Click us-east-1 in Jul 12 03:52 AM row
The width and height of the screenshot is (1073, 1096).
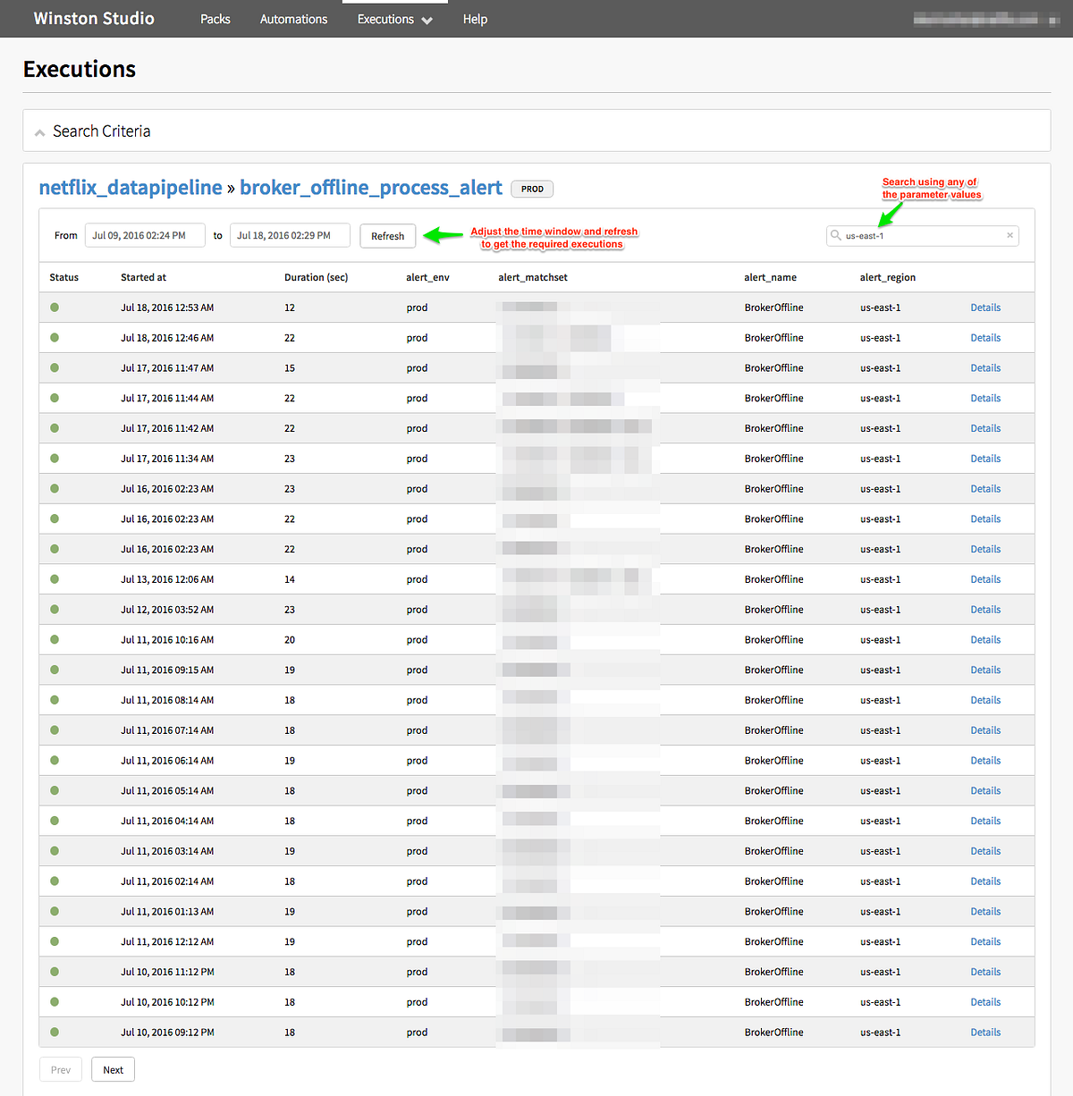pos(881,610)
